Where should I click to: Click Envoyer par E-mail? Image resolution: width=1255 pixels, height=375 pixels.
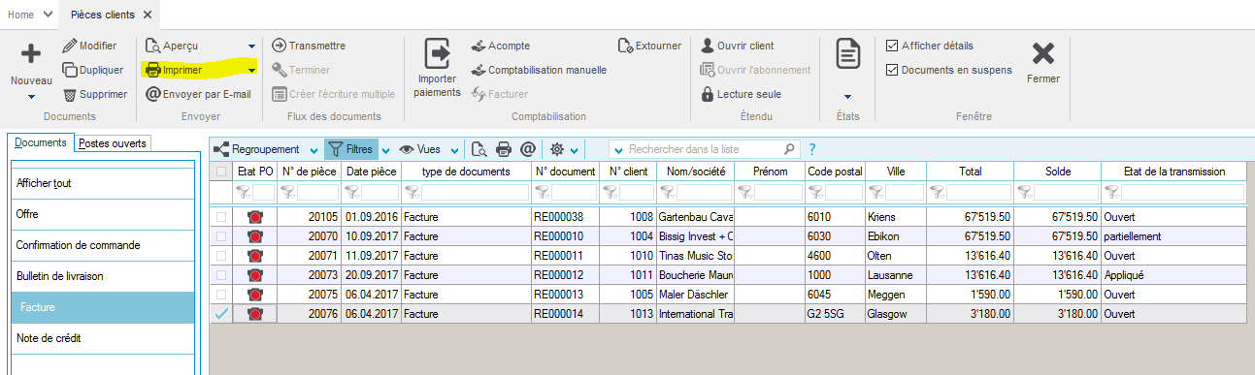click(198, 94)
